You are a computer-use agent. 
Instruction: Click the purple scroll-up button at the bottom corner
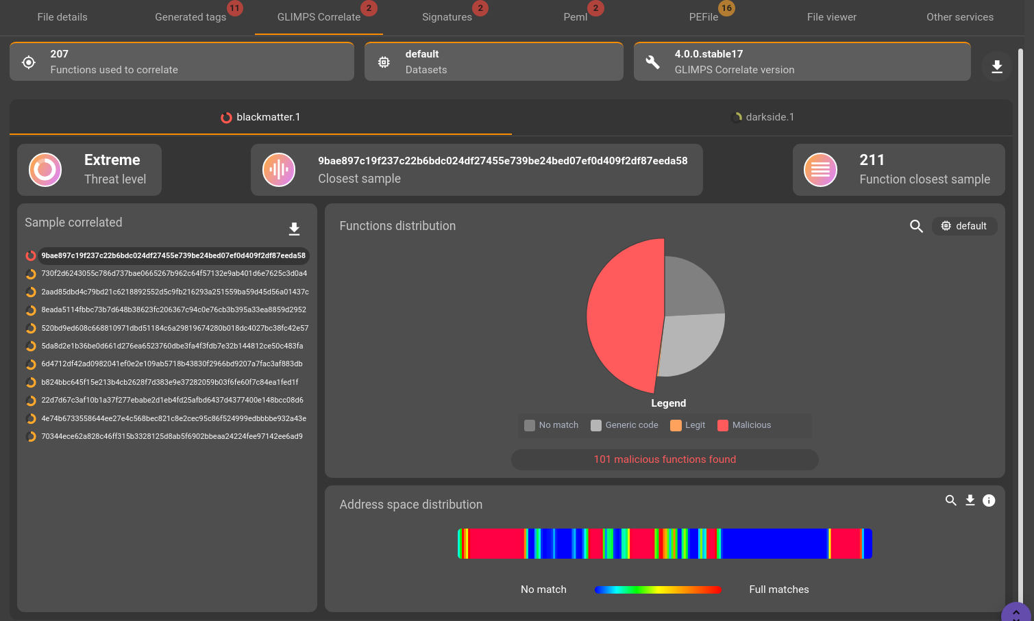click(1015, 611)
